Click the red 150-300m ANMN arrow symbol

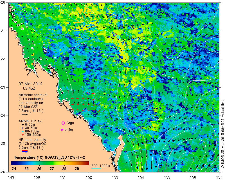point(22,135)
